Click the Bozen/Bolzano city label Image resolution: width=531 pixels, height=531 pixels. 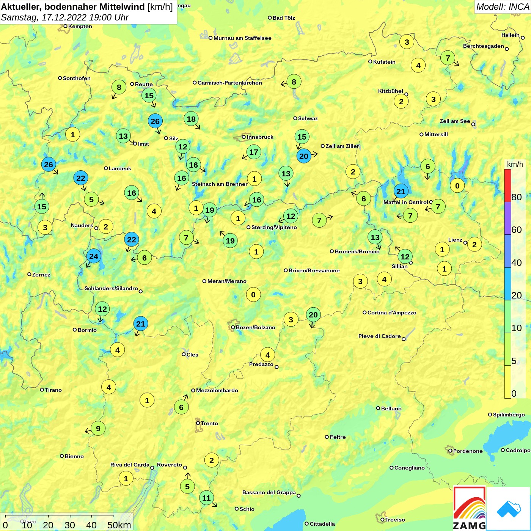tap(256, 327)
